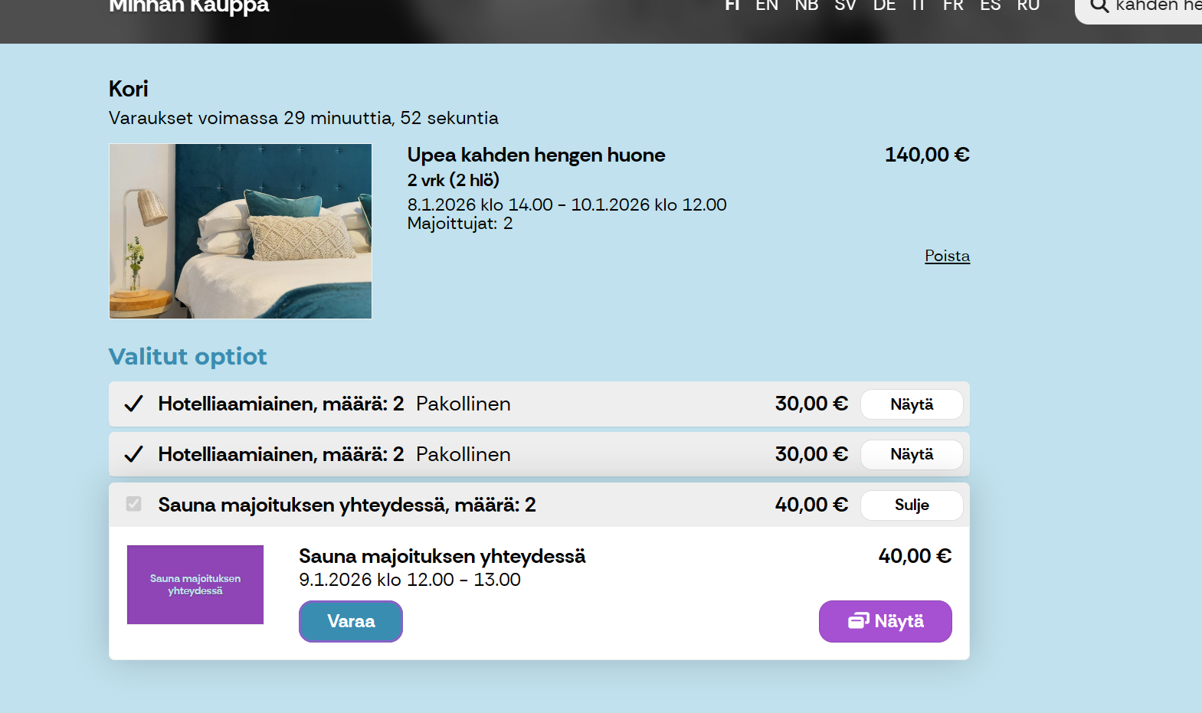Click Pakollinen label in second breakfast row
Screen dimensions: 1202x713
[x=463, y=454]
